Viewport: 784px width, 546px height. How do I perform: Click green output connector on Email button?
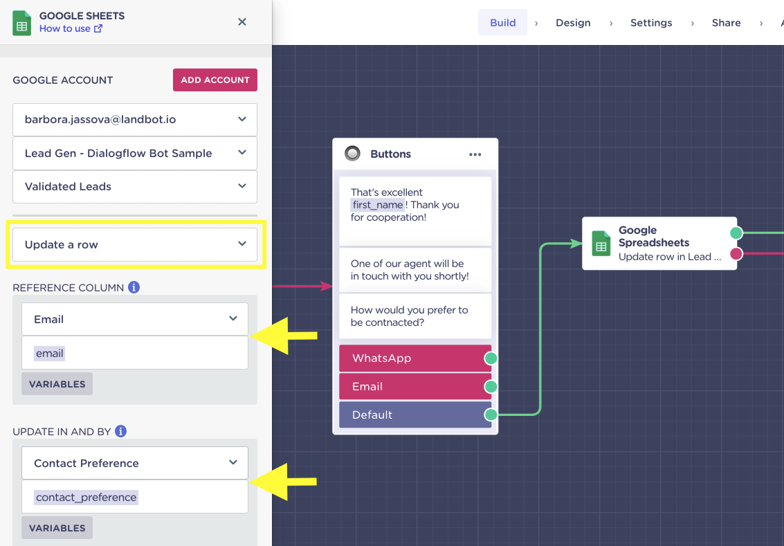tap(491, 387)
